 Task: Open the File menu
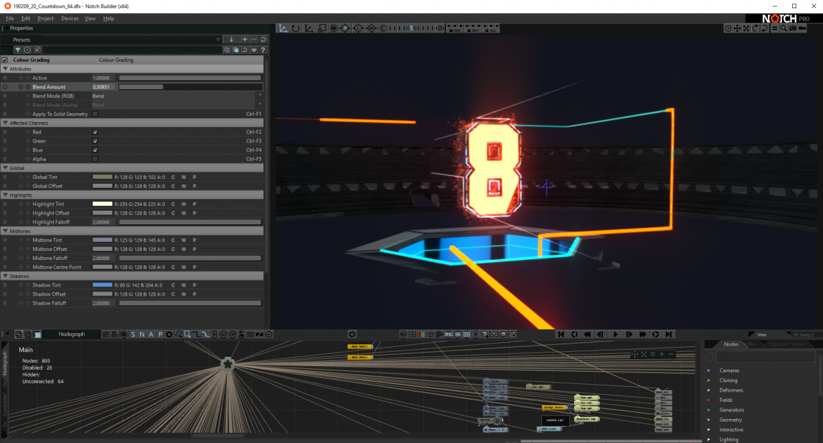coord(10,19)
